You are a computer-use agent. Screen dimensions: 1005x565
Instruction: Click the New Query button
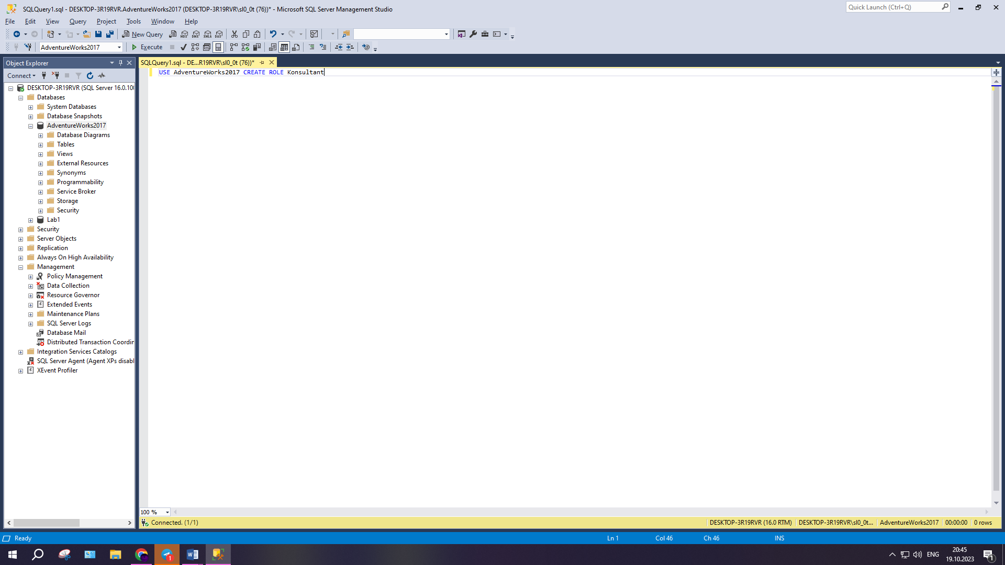(x=142, y=34)
